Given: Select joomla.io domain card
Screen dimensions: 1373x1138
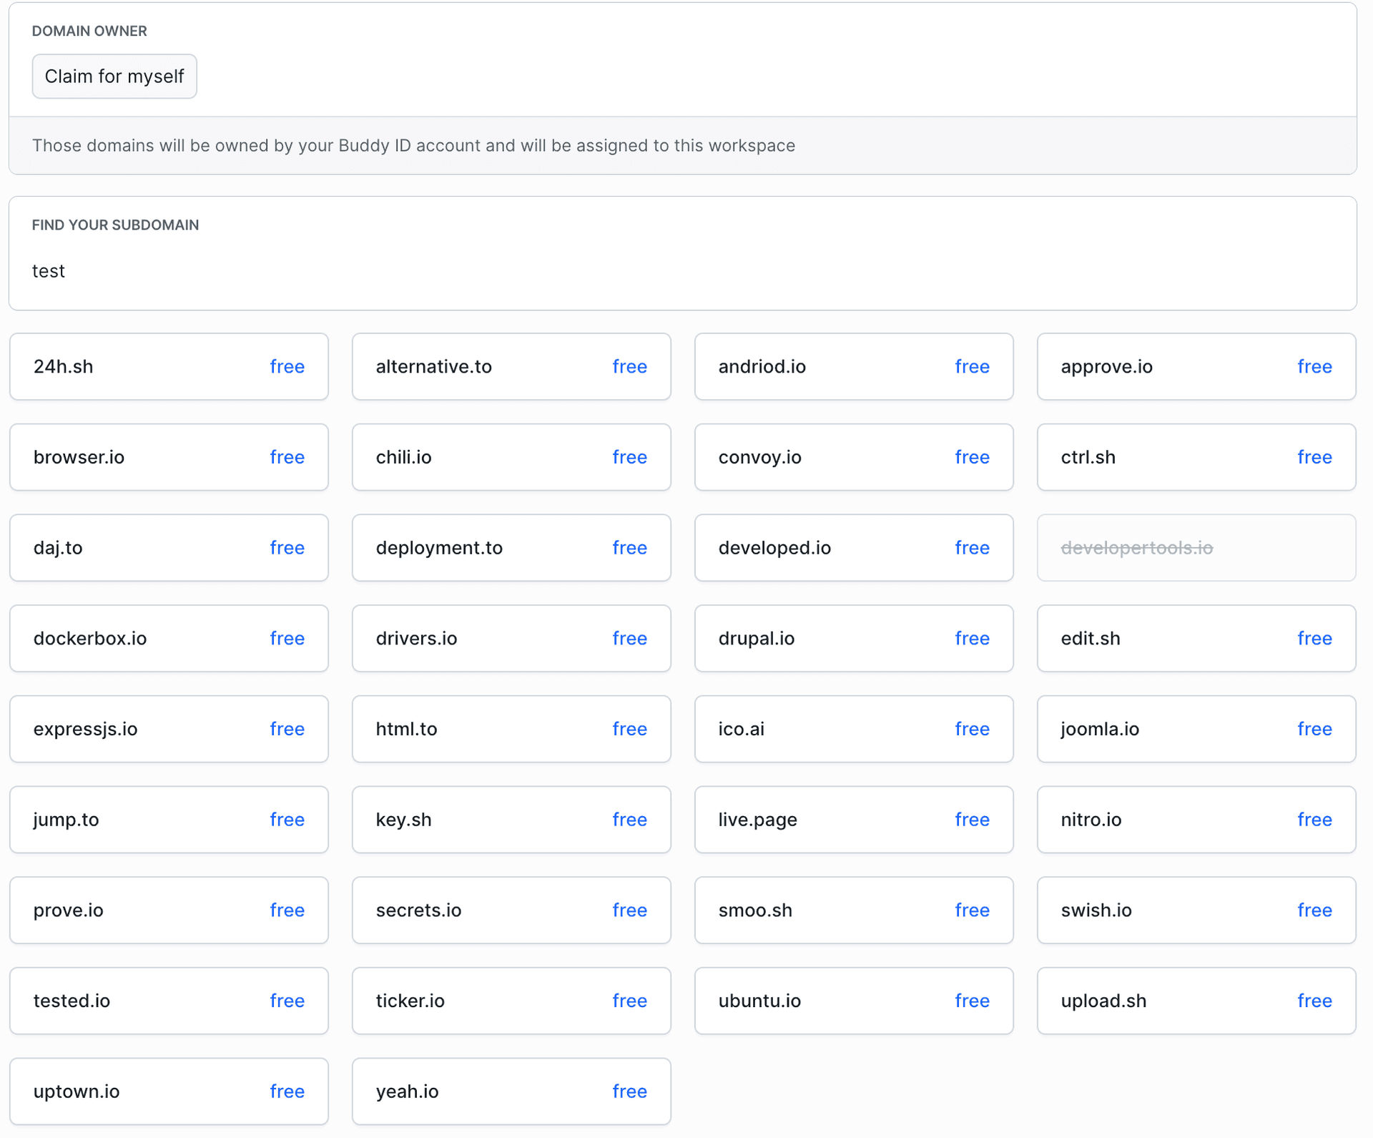Looking at the screenshot, I should [x=1196, y=729].
